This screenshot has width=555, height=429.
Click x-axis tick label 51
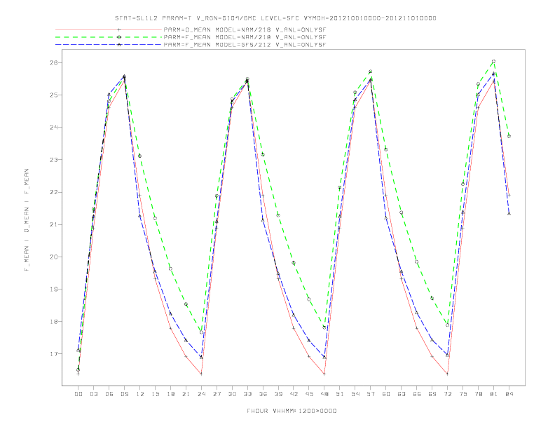340,394
